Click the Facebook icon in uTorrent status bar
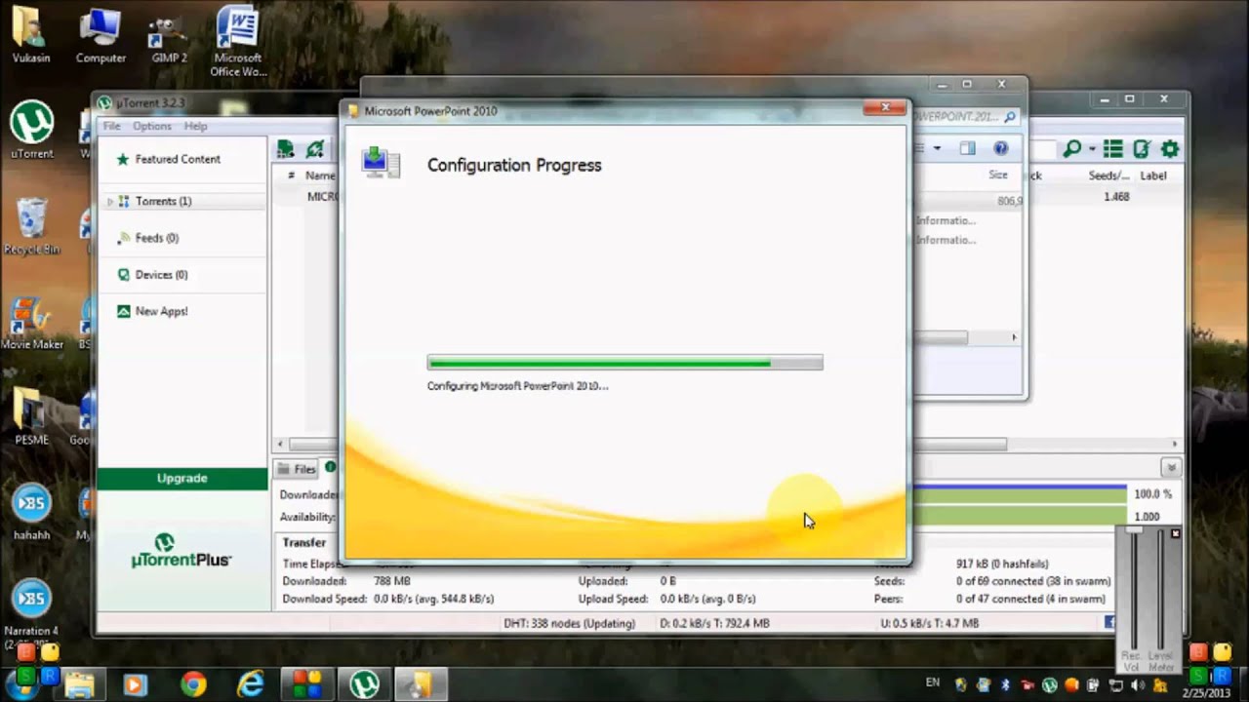The image size is (1249, 702). pyautogui.click(x=1109, y=622)
